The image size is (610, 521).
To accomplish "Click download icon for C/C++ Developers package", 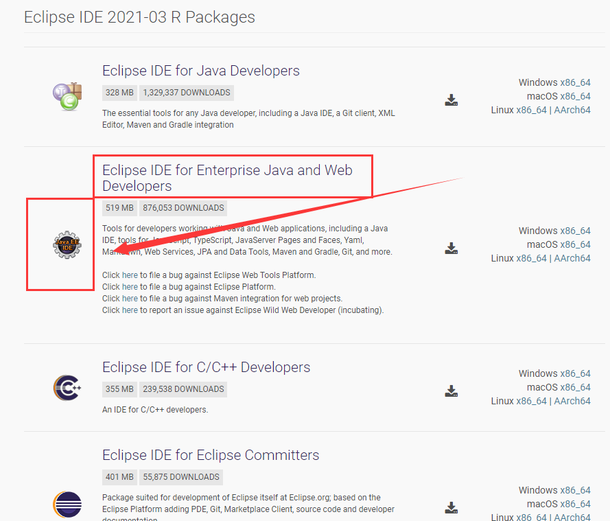I will (x=451, y=391).
